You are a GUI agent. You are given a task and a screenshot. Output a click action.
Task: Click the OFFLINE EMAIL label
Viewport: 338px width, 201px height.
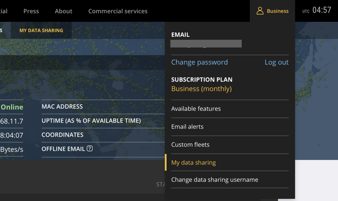point(63,149)
